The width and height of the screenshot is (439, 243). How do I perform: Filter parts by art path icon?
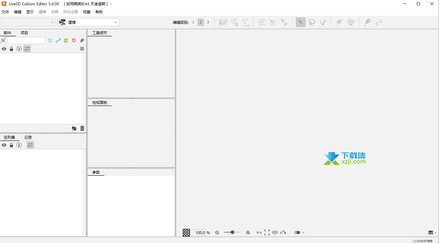[58, 40]
